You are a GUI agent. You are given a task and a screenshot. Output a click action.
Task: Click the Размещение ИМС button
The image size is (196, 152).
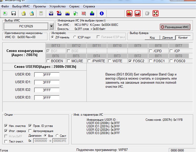[x=175, y=27]
